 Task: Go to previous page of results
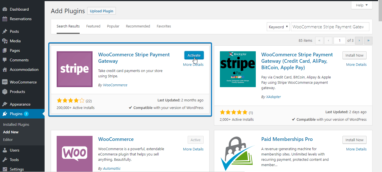point(328,41)
